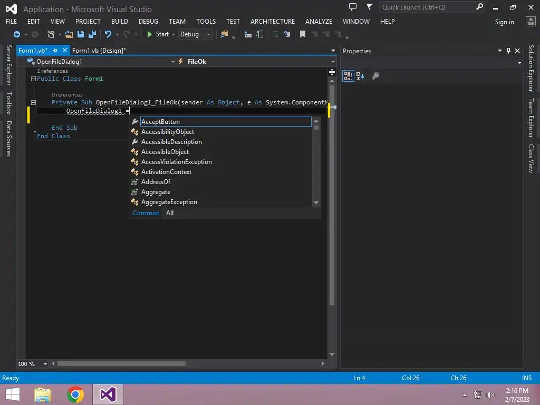The height and width of the screenshot is (405, 540).
Task: Open the Navigate Backward history dropdown arrow
Action: point(25,34)
